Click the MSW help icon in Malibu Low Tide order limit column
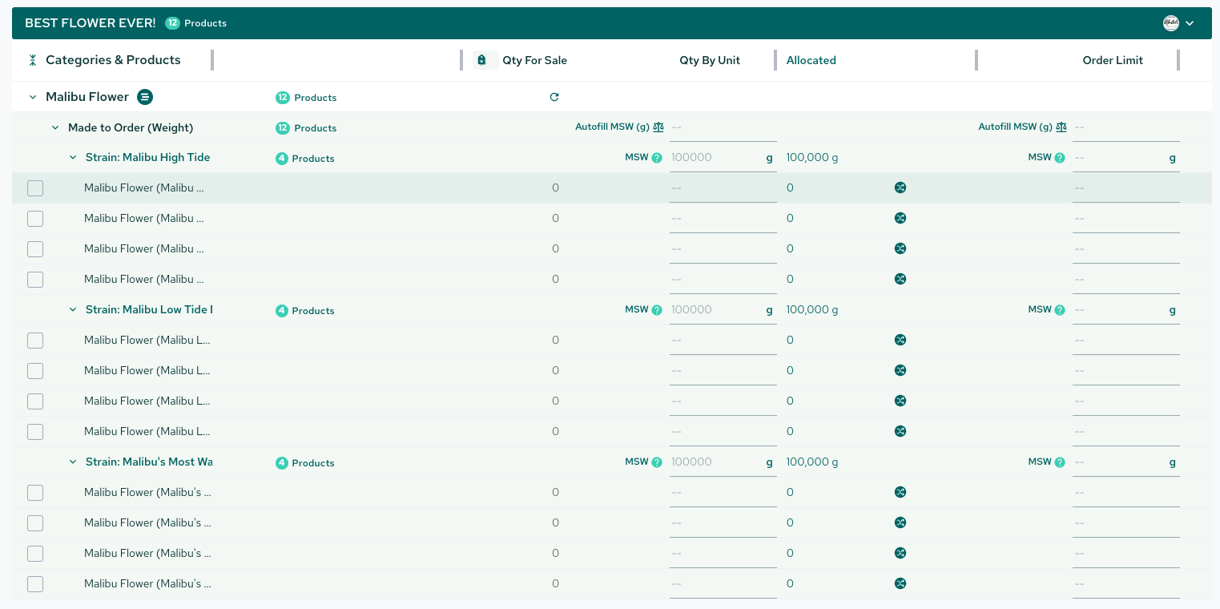Screen dimensions: 1220x609 click(x=1060, y=310)
